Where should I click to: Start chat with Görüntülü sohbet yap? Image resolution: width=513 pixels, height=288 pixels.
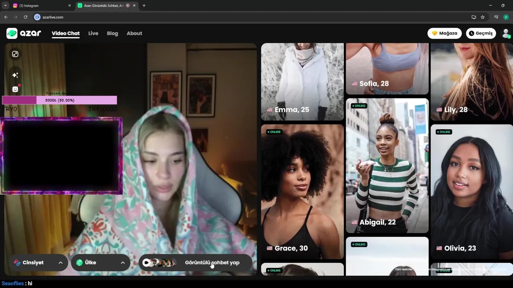point(195,263)
